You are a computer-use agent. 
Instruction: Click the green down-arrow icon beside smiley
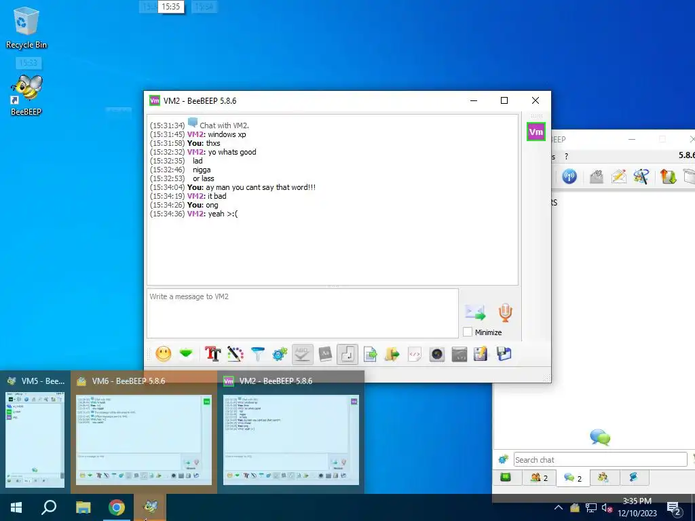click(x=186, y=353)
